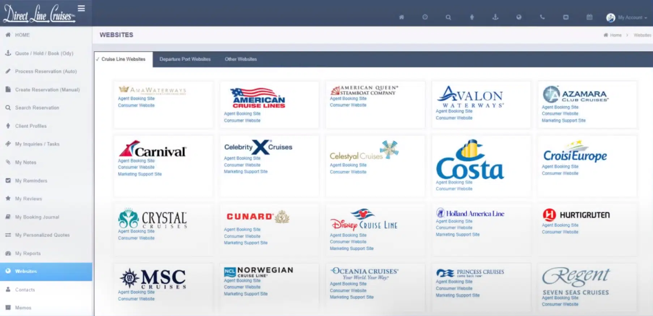Click the Avalon Waterways logo
Image resolution: width=653 pixels, height=316 pixels.
tap(470, 96)
